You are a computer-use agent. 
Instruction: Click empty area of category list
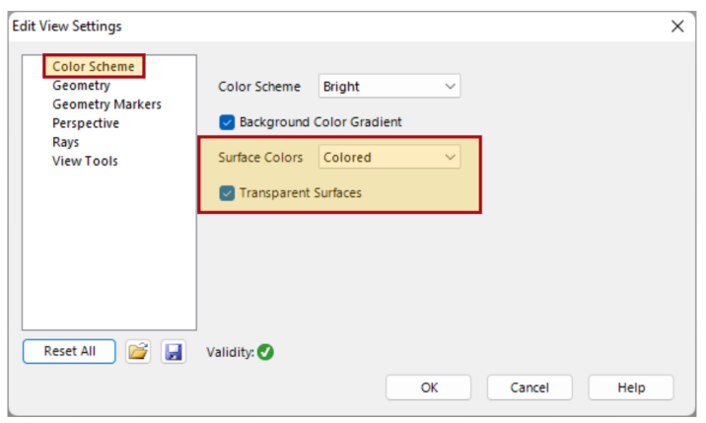(109, 252)
